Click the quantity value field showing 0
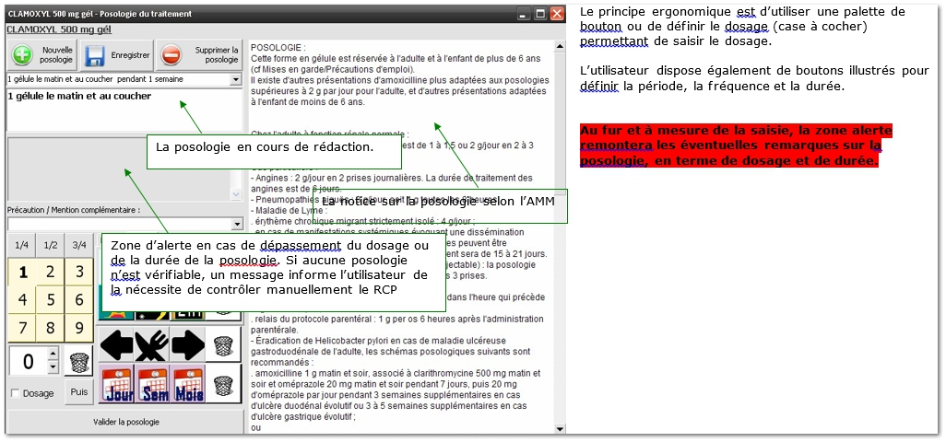This screenshot has width=946, height=442. (28, 361)
